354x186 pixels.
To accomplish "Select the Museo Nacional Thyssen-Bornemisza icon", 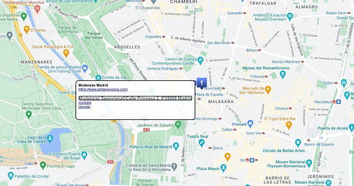I will (x=309, y=163).
